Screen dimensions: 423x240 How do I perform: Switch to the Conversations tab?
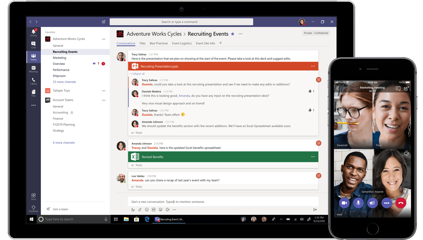[126, 43]
